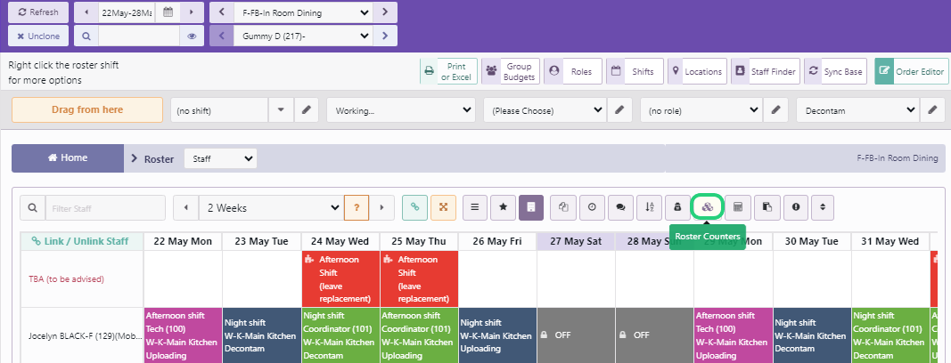Expand the 2 Weeks period dropdown
This screenshot has width=951, height=363.
tap(270, 207)
